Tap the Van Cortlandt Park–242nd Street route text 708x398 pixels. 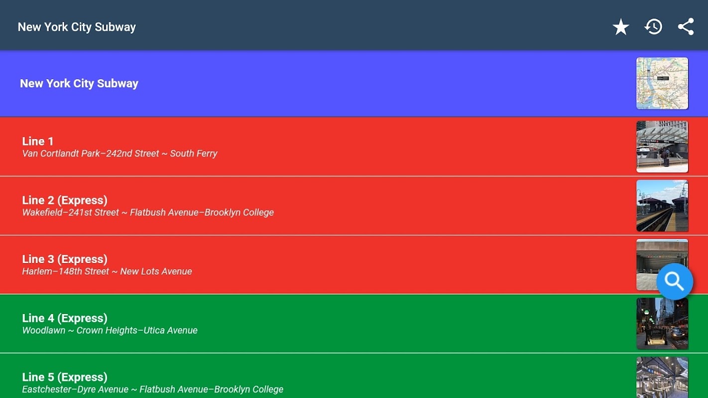(x=119, y=154)
